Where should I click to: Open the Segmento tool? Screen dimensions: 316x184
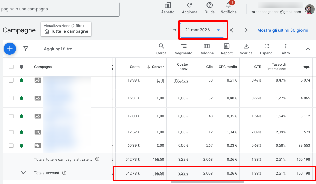click(x=184, y=46)
